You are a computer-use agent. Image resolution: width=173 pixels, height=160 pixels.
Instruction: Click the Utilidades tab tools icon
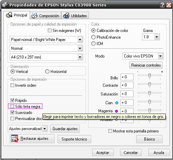click(66, 15)
